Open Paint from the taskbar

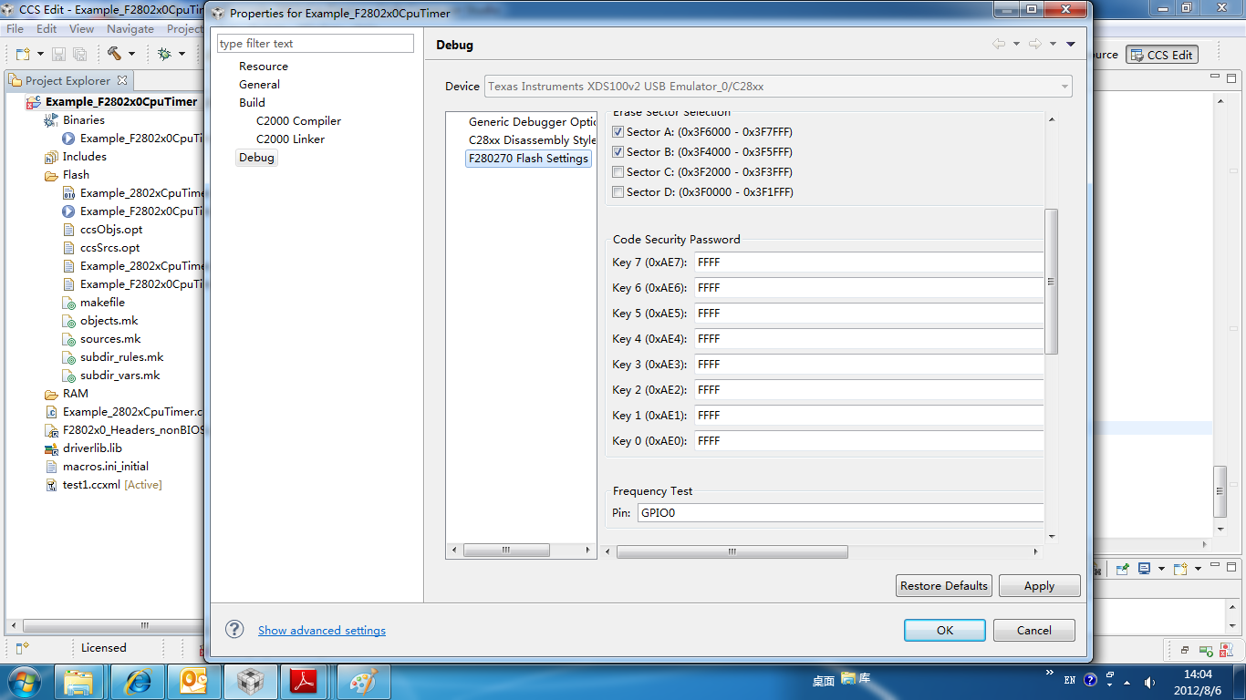click(364, 681)
